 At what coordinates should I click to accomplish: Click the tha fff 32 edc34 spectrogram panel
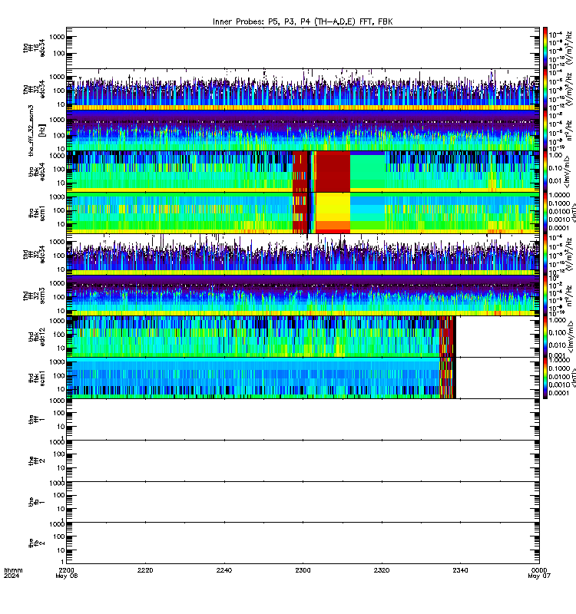(303, 89)
